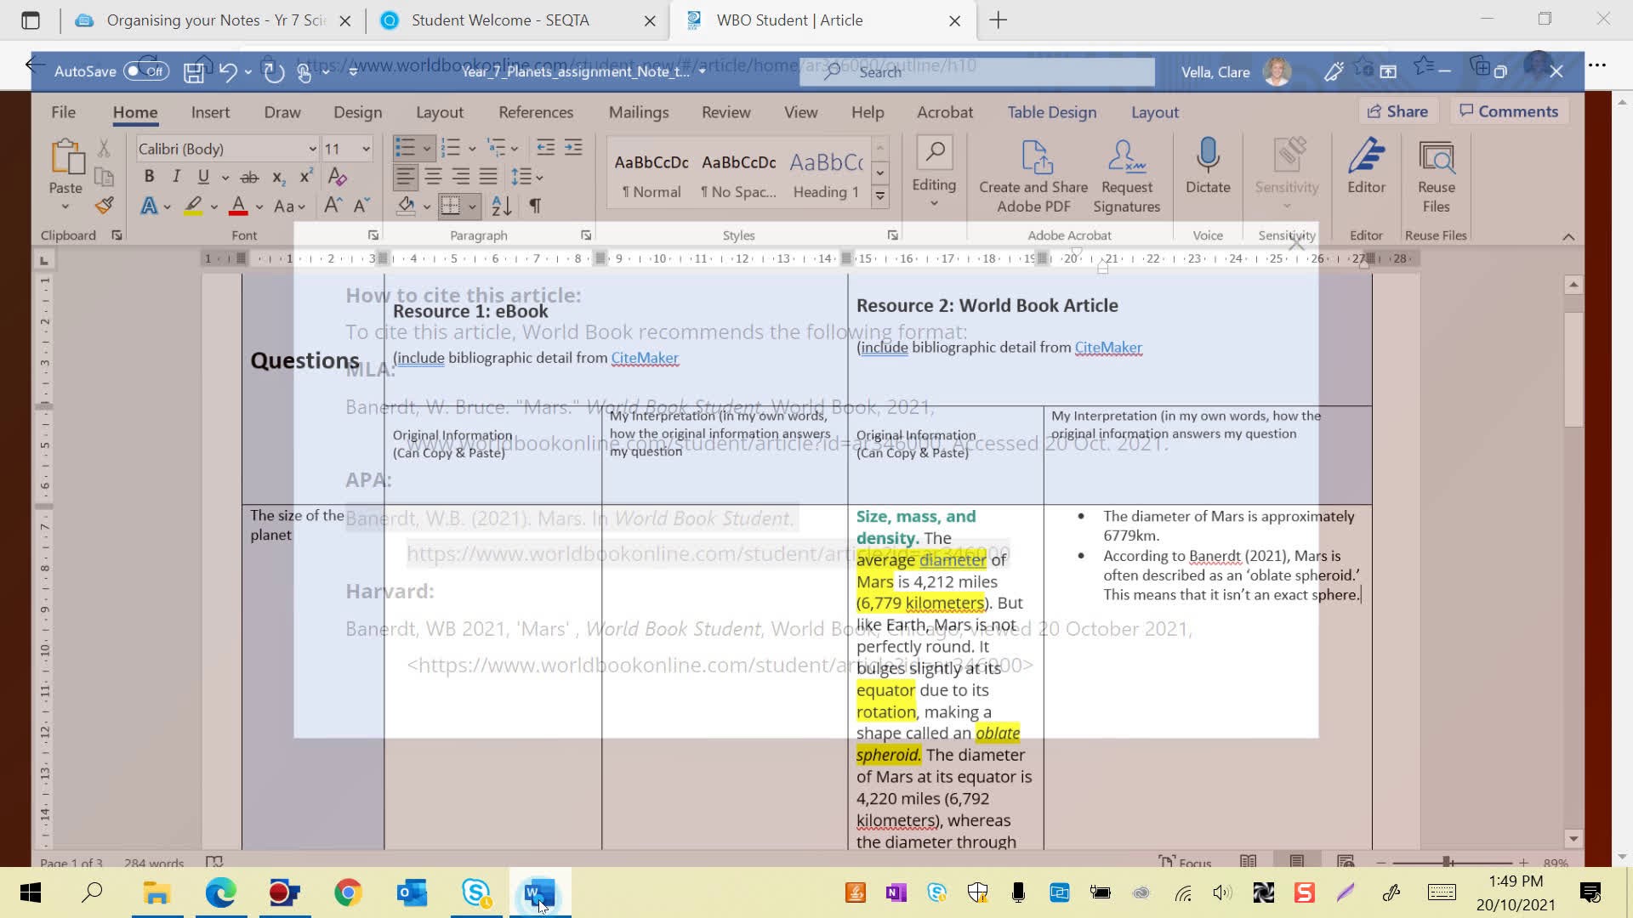Viewport: 1633px width, 918px height.
Task: Toggle Bold formatting
Action: [149, 177]
